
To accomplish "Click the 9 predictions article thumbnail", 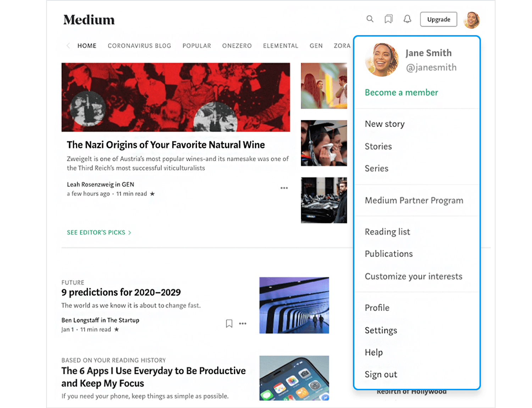I will [x=294, y=305].
